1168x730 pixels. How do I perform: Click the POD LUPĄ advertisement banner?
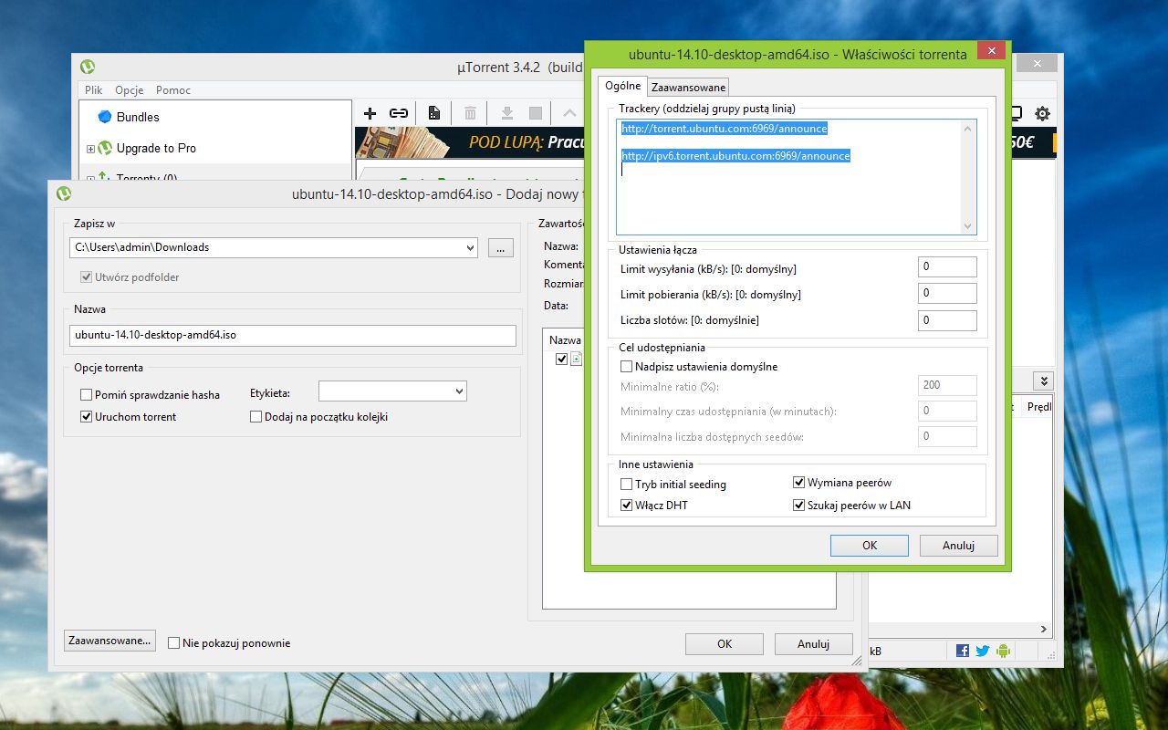click(469, 142)
